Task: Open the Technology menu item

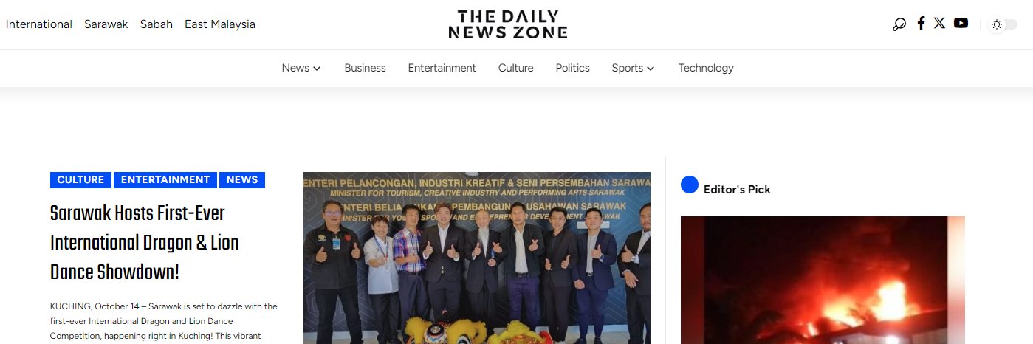Action: [x=706, y=68]
